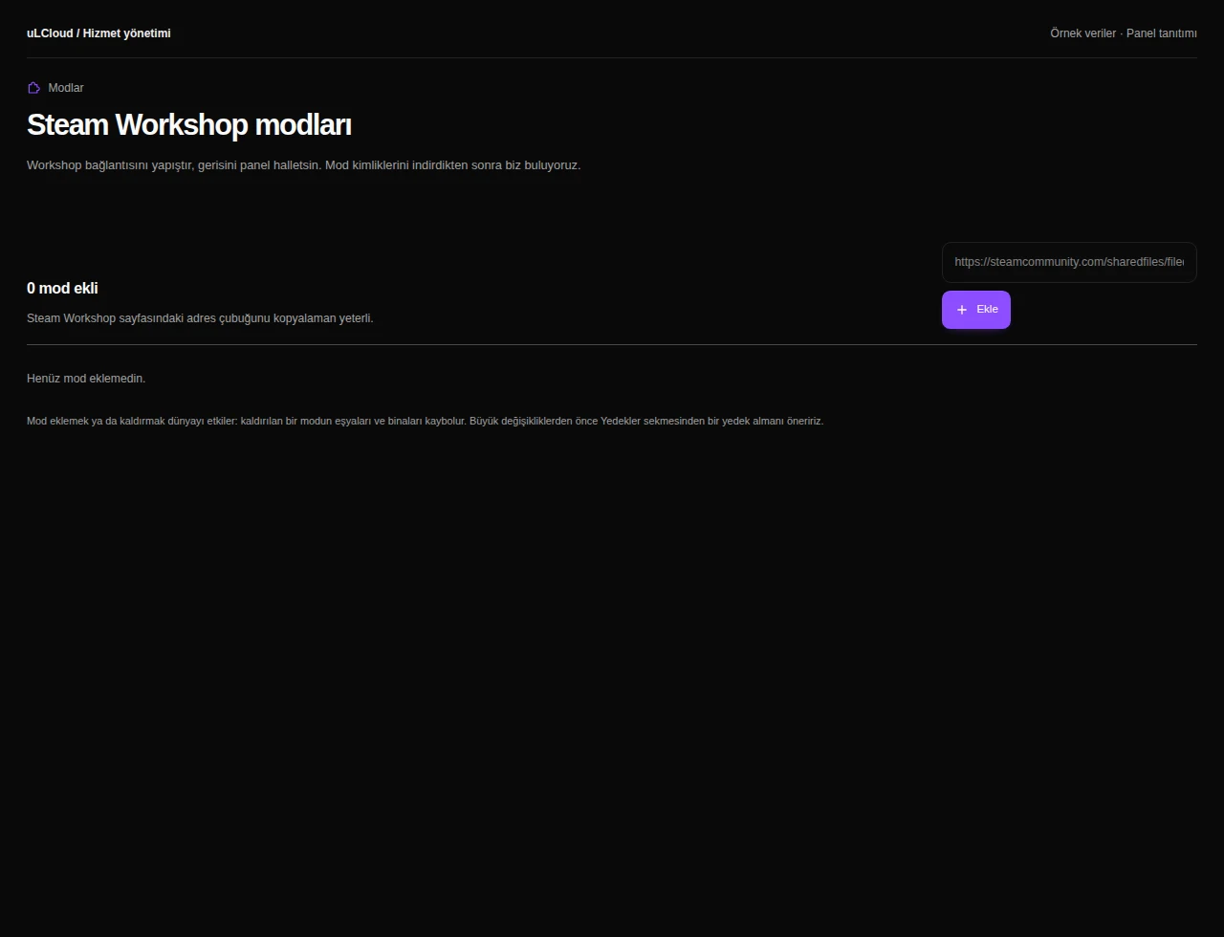Click the warning note starting "Mod eklemek ya da kaldırmak"
Screen dimensions: 1224x937
pos(425,421)
